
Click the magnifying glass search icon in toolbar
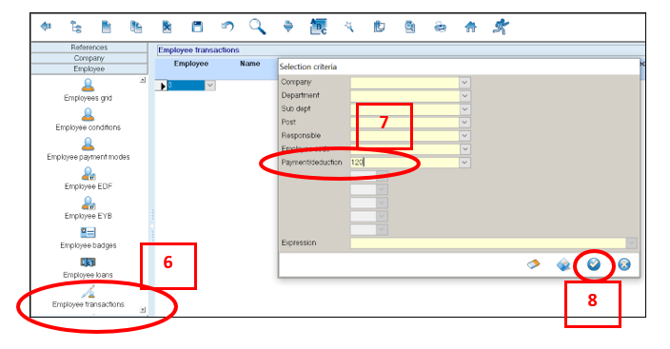257,27
